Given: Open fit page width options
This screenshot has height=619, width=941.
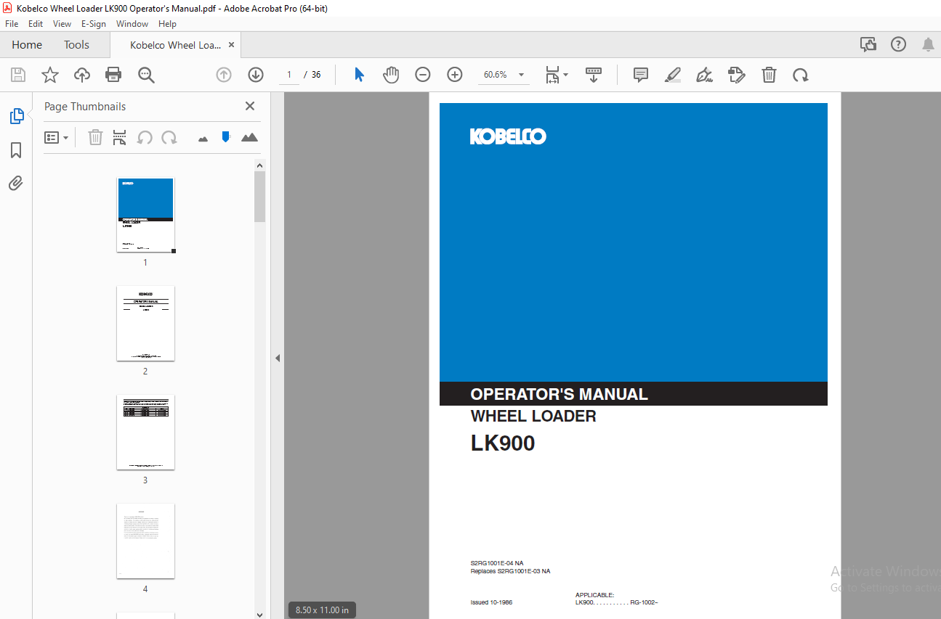Looking at the screenshot, I should (x=557, y=75).
